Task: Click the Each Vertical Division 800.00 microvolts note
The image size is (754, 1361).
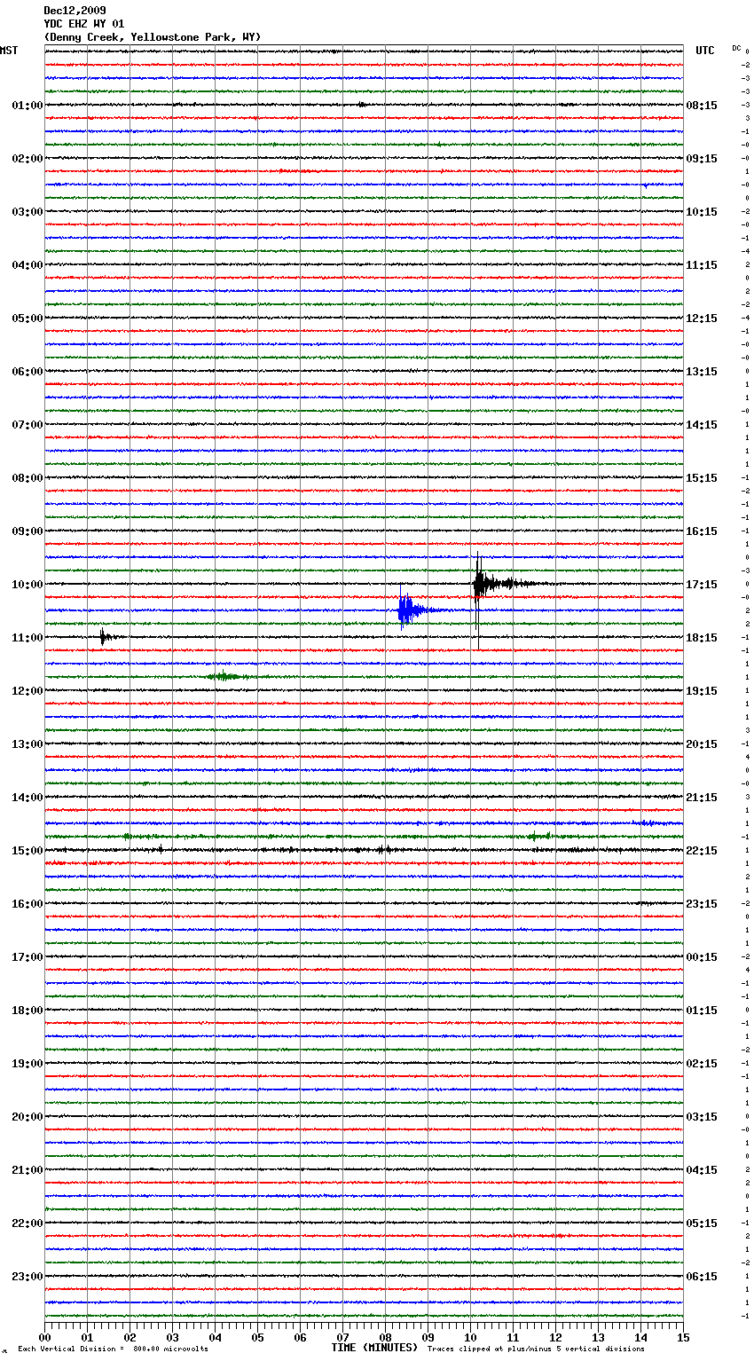Action: (x=113, y=1349)
